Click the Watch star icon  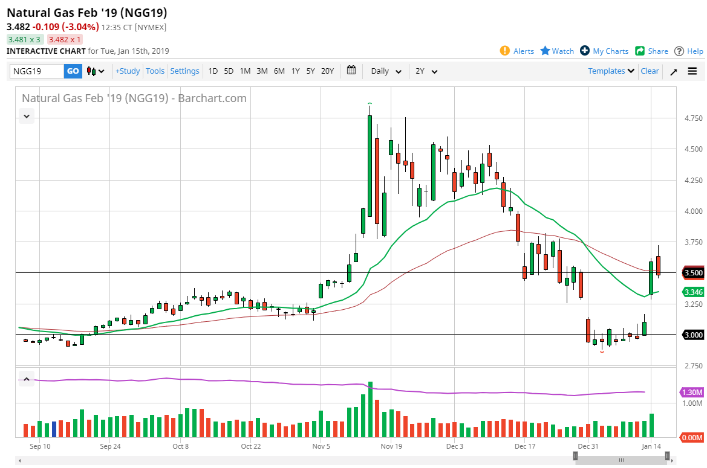pyautogui.click(x=545, y=51)
